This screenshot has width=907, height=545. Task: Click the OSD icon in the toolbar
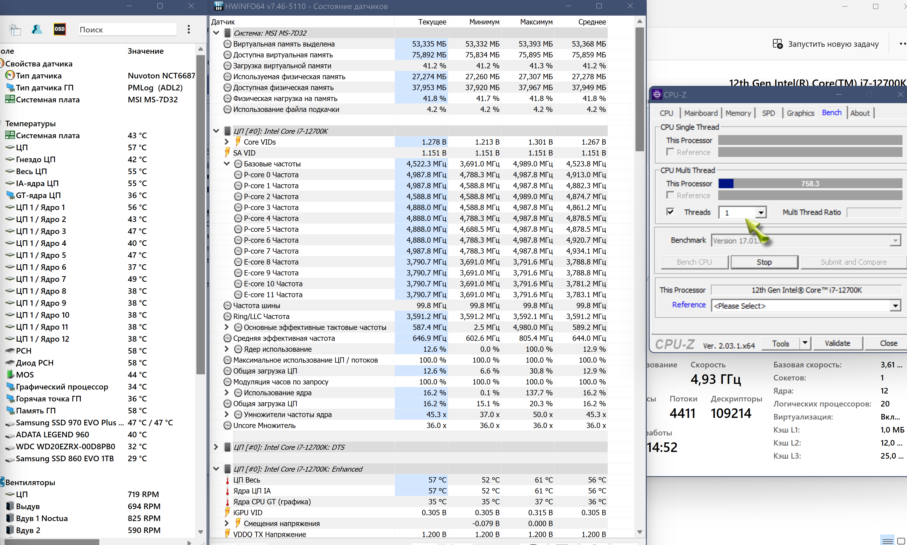(60, 29)
